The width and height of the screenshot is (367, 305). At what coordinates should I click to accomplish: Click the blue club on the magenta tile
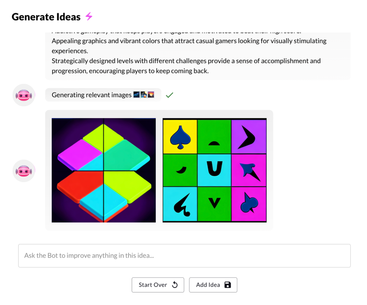pos(249,204)
